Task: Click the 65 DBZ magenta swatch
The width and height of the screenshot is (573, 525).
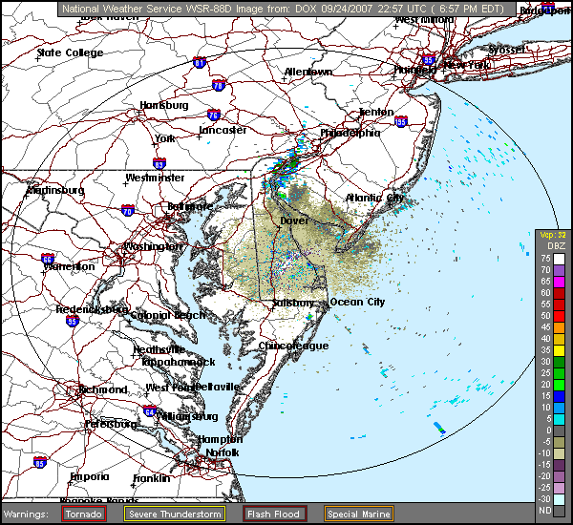Action: [559, 282]
